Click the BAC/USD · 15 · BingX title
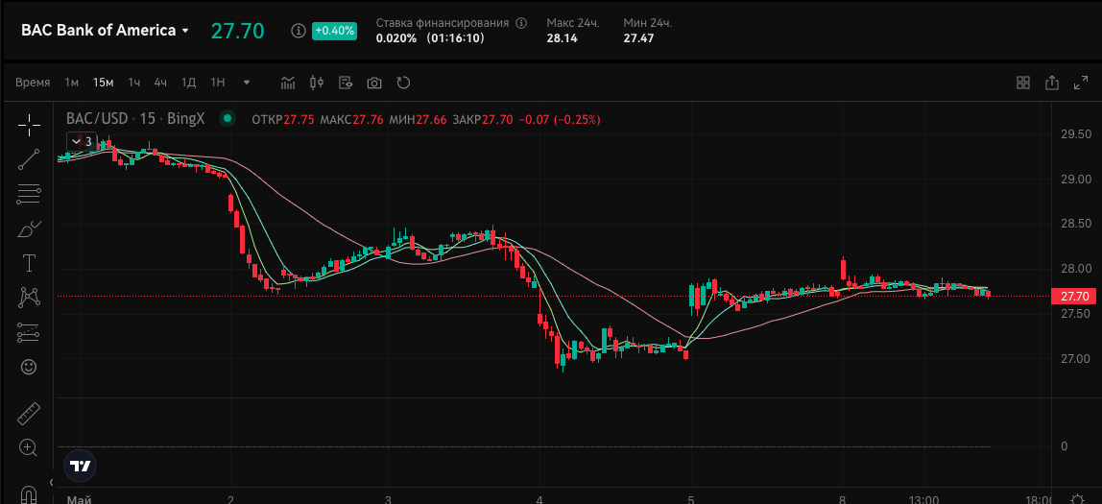The height and width of the screenshot is (504, 1102). [135, 119]
